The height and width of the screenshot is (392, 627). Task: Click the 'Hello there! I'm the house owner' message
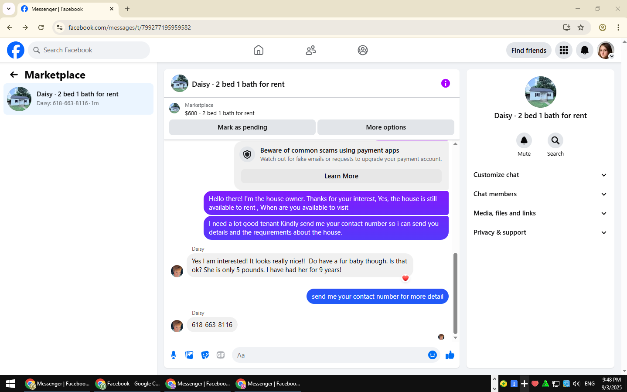[326, 203]
